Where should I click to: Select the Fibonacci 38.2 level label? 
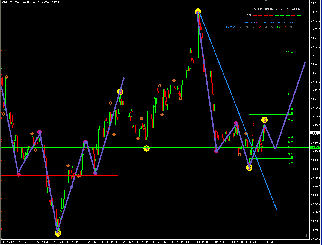point(290,137)
